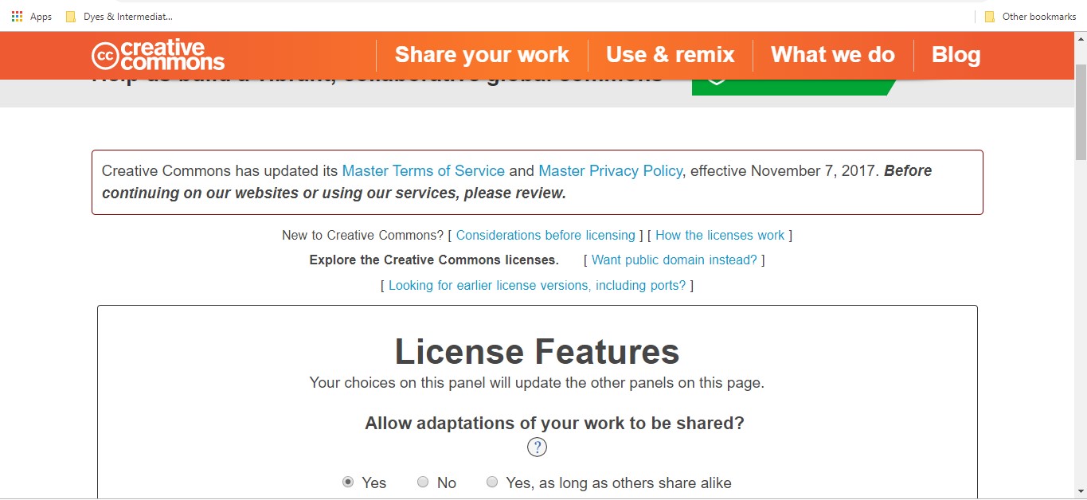Open the Use & remix menu
The height and width of the screenshot is (500, 1087).
[x=671, y=55]
